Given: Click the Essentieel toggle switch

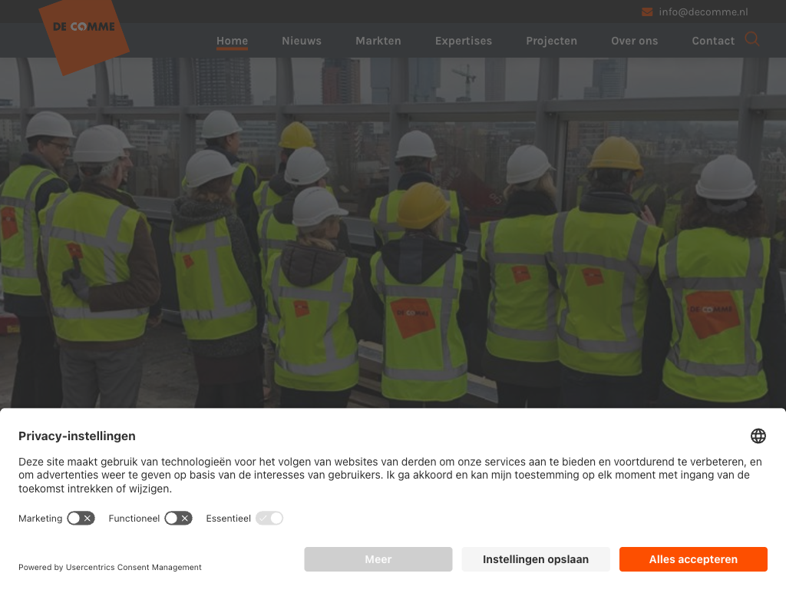Looking at the screenshot, I should (269, 519).
